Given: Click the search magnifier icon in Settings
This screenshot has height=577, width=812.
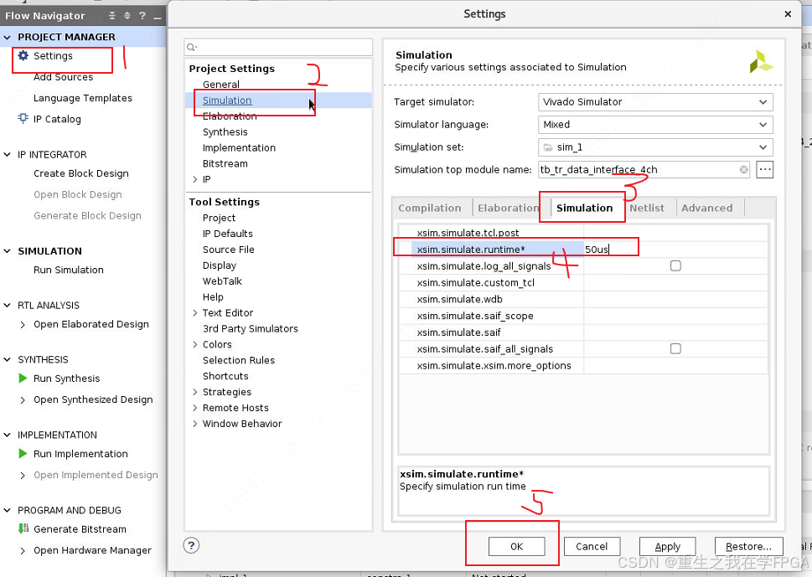Looking at the screenshot, I should (192, 47).
